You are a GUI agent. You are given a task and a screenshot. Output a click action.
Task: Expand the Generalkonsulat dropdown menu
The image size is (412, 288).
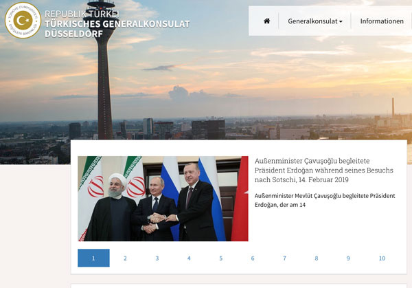(314, 21)
